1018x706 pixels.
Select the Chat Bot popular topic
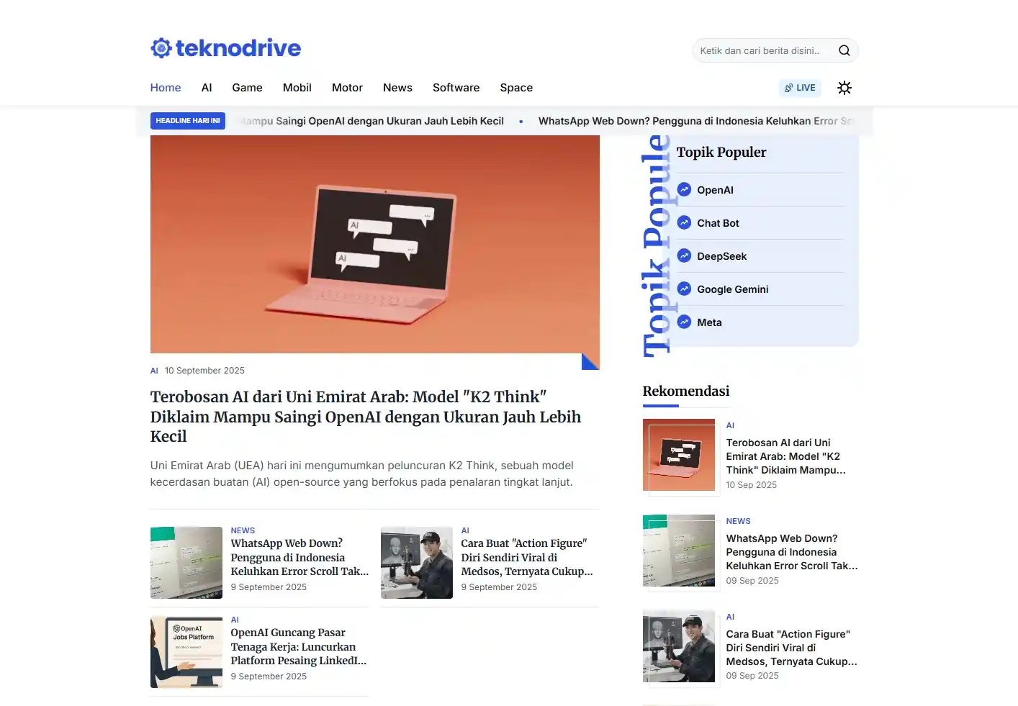(718, 223)
